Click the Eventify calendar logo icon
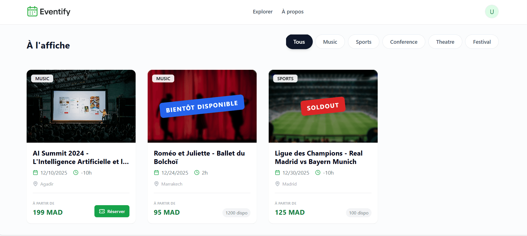The image size is (527, 236). pos(32,11)
